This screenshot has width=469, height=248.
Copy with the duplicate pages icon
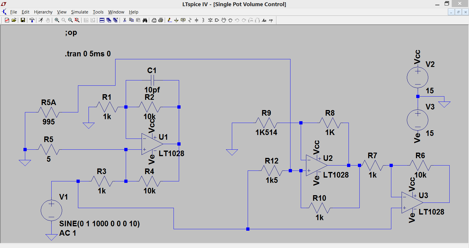pyautogui.click(x=131, y=20)
